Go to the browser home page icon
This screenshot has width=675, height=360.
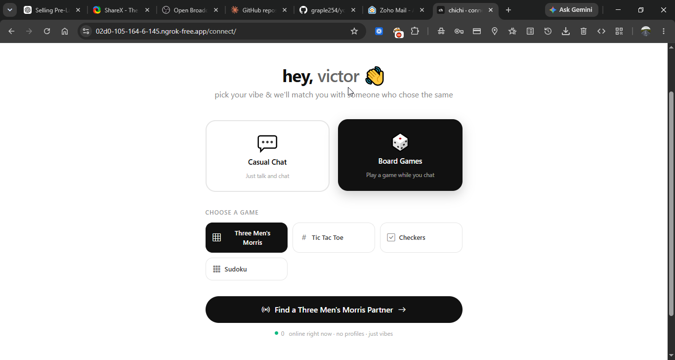pyautogui.click(x=65, y=31)
